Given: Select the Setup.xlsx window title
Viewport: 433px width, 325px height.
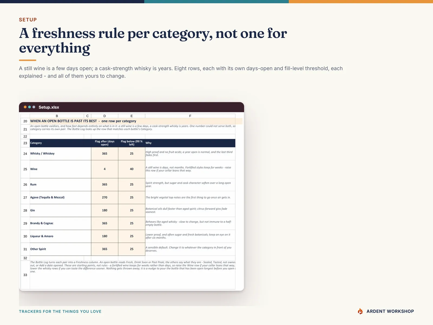Looking at the screenshot, I should click(49, 107).
